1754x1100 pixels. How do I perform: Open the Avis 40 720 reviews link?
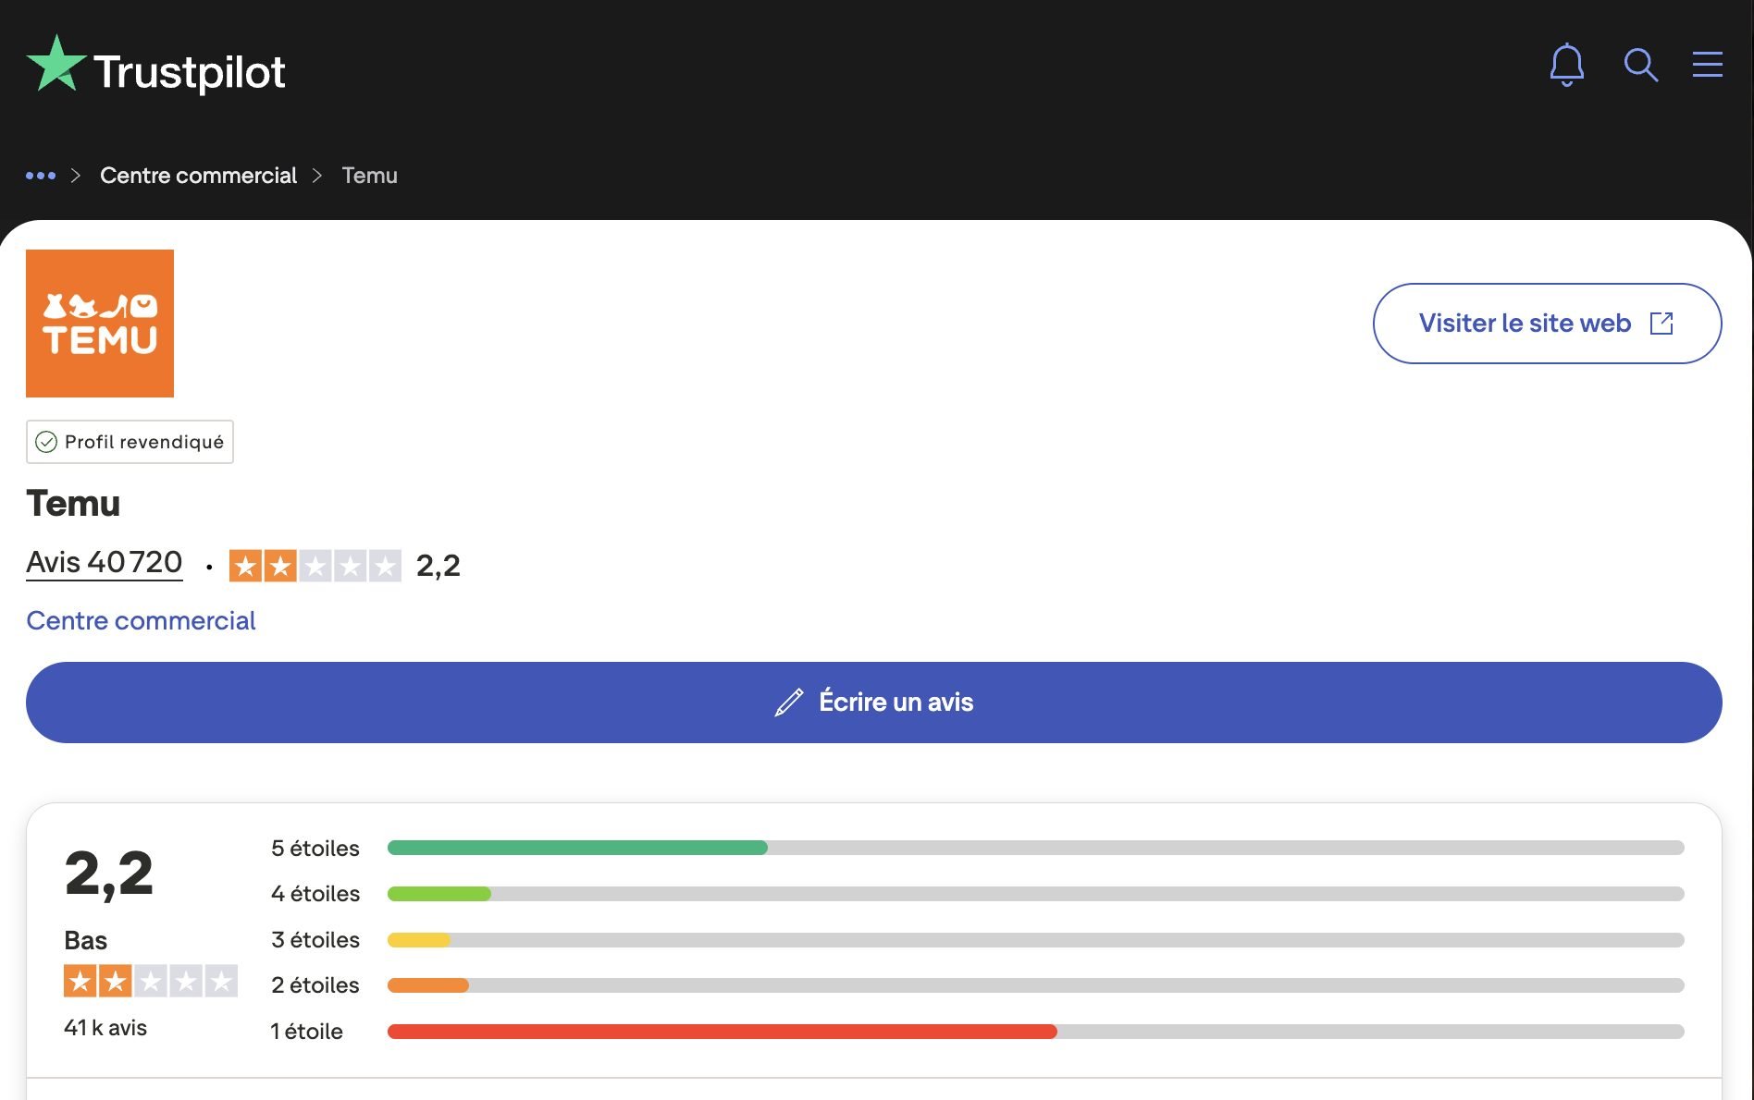coord(105,562)
